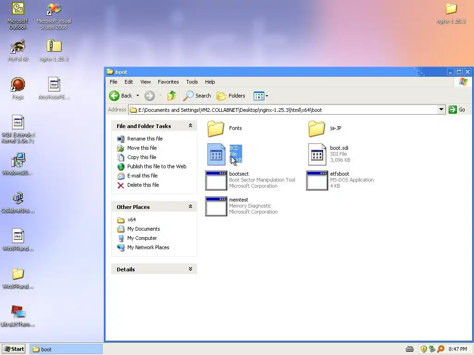Select the WinXPRand... folder desktop icon

tap(18, 274)
